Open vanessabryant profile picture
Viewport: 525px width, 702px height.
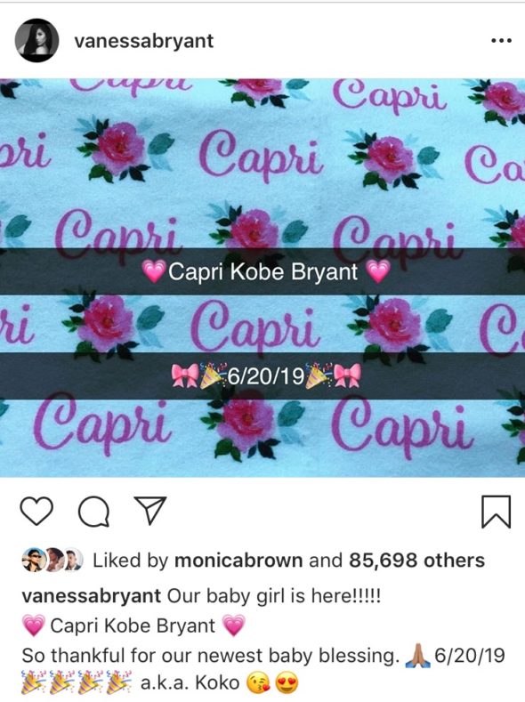click(36, 40)
